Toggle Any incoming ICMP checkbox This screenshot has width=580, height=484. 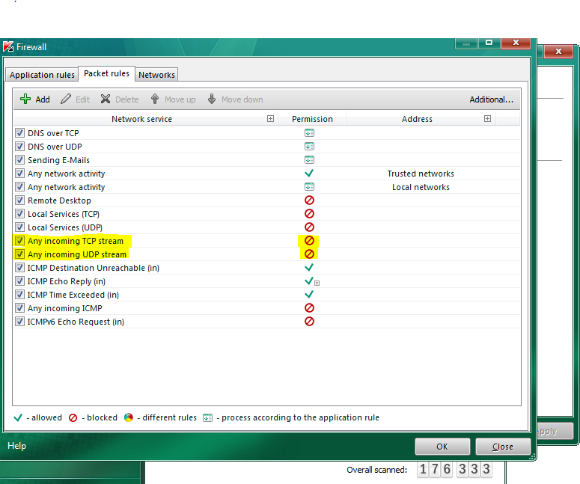(x=20, y=308)
